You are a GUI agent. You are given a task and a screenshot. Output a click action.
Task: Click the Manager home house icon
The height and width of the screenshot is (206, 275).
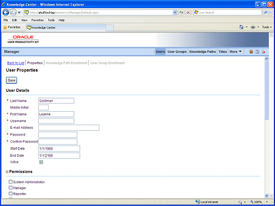point(251,51)
